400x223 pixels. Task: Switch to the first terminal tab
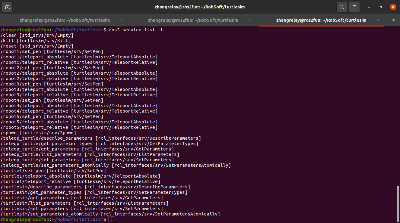pos(65,20)
